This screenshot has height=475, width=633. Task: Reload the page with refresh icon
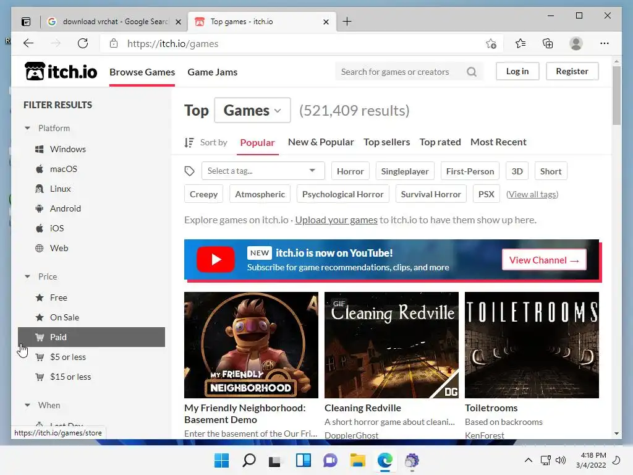[83, 43]
